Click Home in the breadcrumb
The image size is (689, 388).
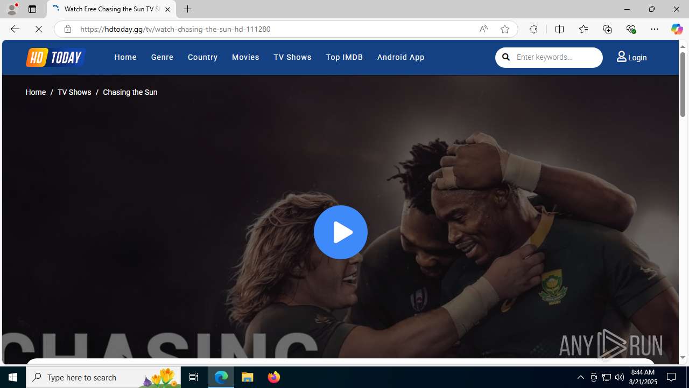click(36, 92)
